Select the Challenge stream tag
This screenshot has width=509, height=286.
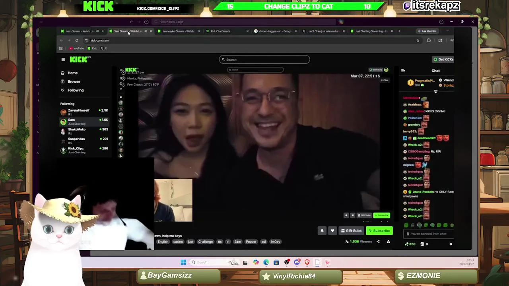pyautogui.click(x=205, y=242)
